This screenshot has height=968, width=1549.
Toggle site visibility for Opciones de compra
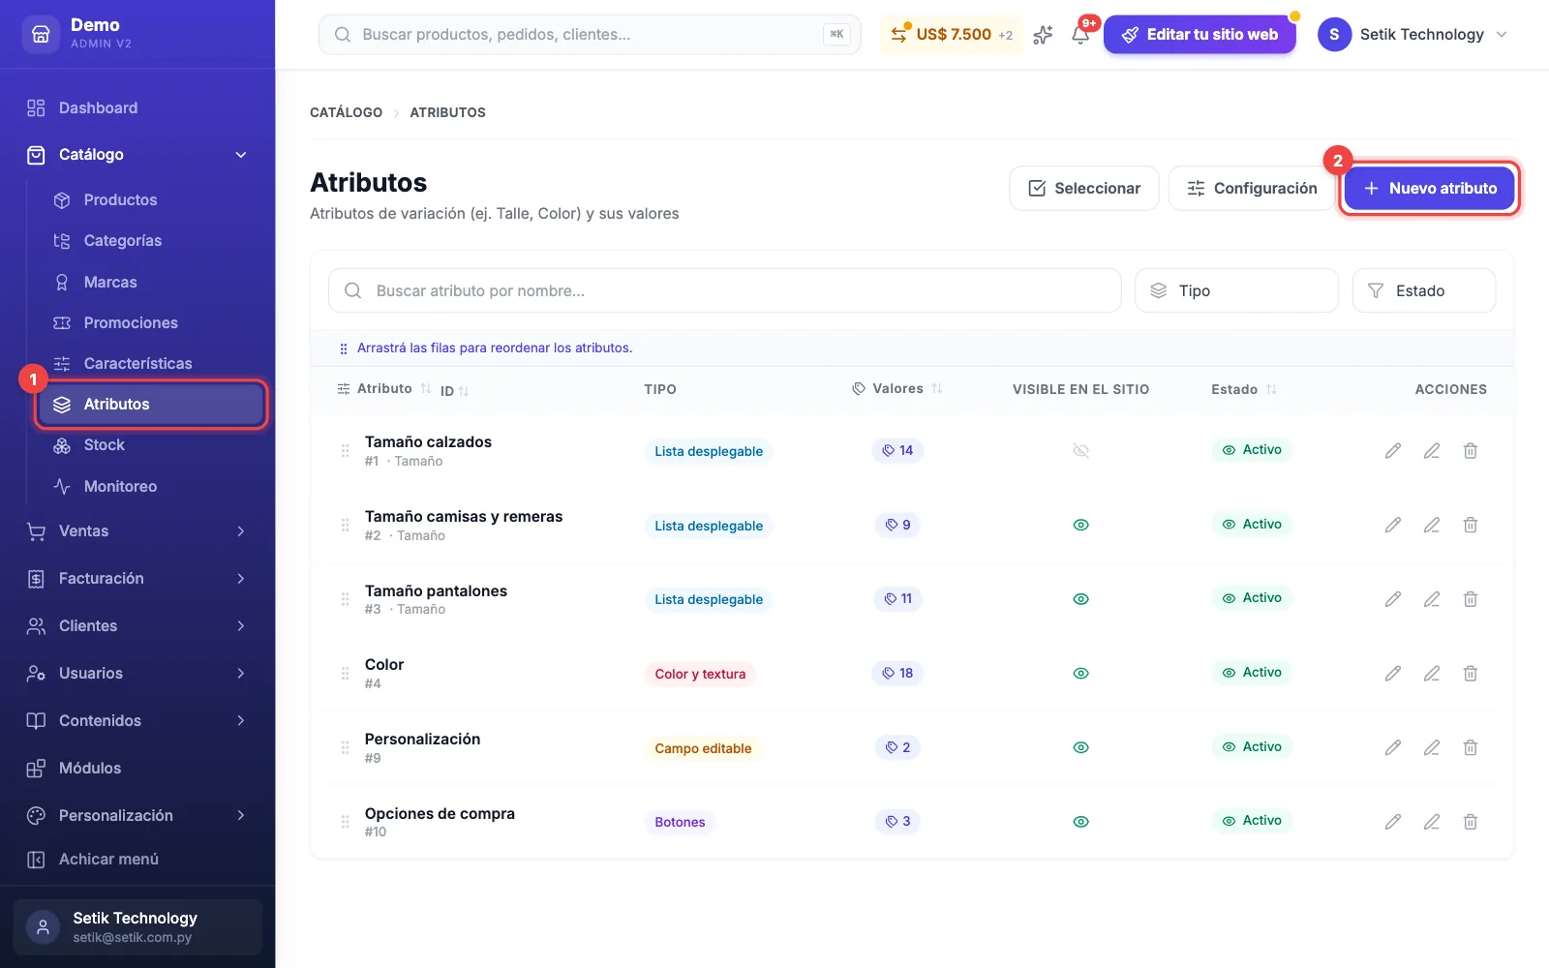click(1081, 822)
